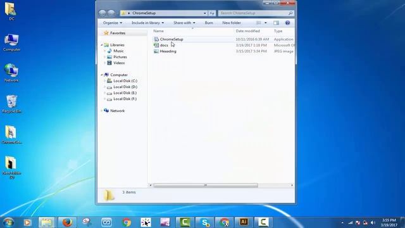Click the Show desktop button
405x228 pixels.
pyautogui.click(x=403, y=222)
